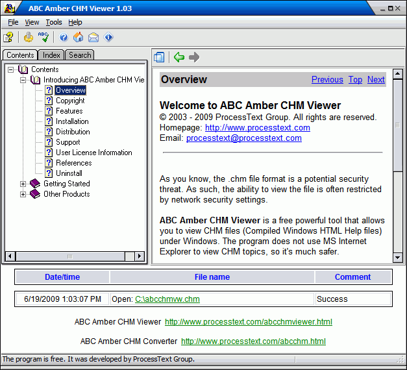Select the References tree item
The image size is (407, 370).
click(74, 163)
